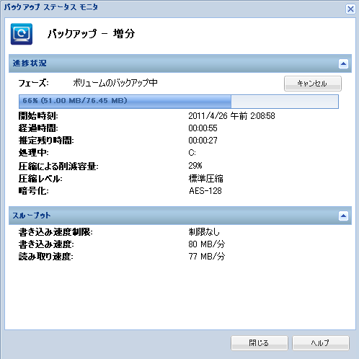Click the 開始時刻: label

tap(38, 116)
